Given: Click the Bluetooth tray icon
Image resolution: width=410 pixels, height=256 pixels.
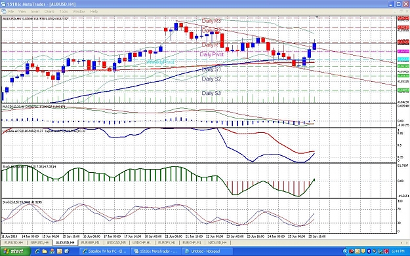Looking at the screenshot, I should pos(369,251).
